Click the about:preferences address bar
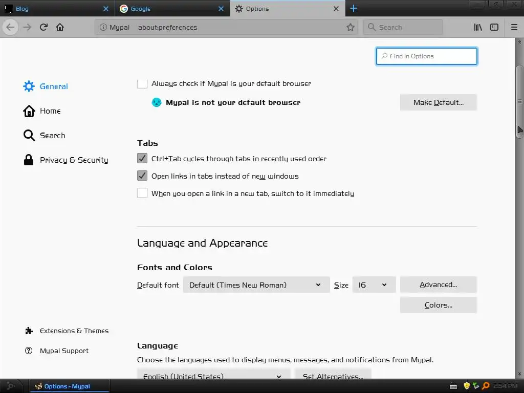 pyautogui.click(x=227, y=27)
